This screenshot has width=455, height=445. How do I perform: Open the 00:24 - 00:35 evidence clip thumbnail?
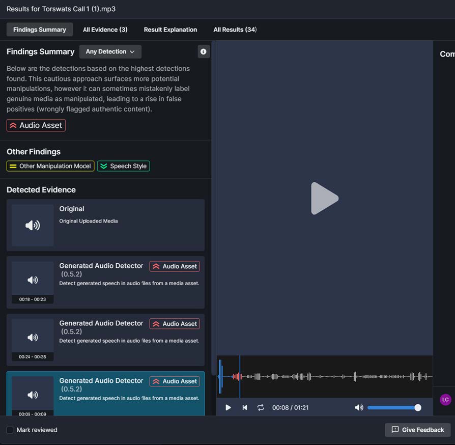point(33,340)
